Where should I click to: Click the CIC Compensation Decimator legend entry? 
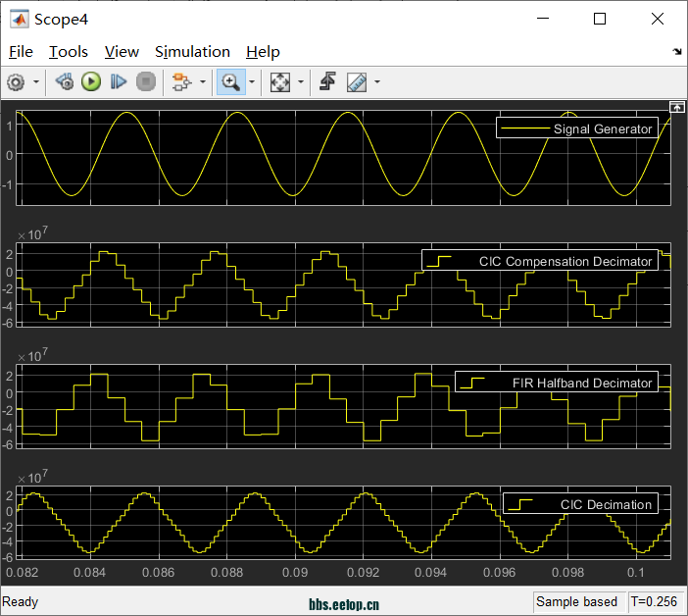pos(540,261)
